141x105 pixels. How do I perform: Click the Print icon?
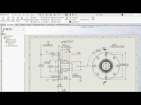(55, 15)
